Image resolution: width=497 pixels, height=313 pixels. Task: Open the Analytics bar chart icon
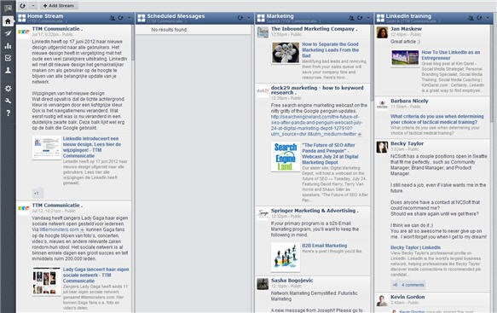click(x=8, y=46)
